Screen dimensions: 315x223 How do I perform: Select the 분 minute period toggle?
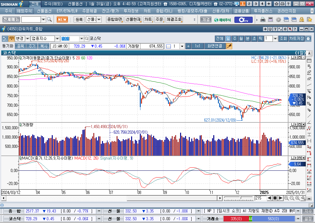point(248,38)
